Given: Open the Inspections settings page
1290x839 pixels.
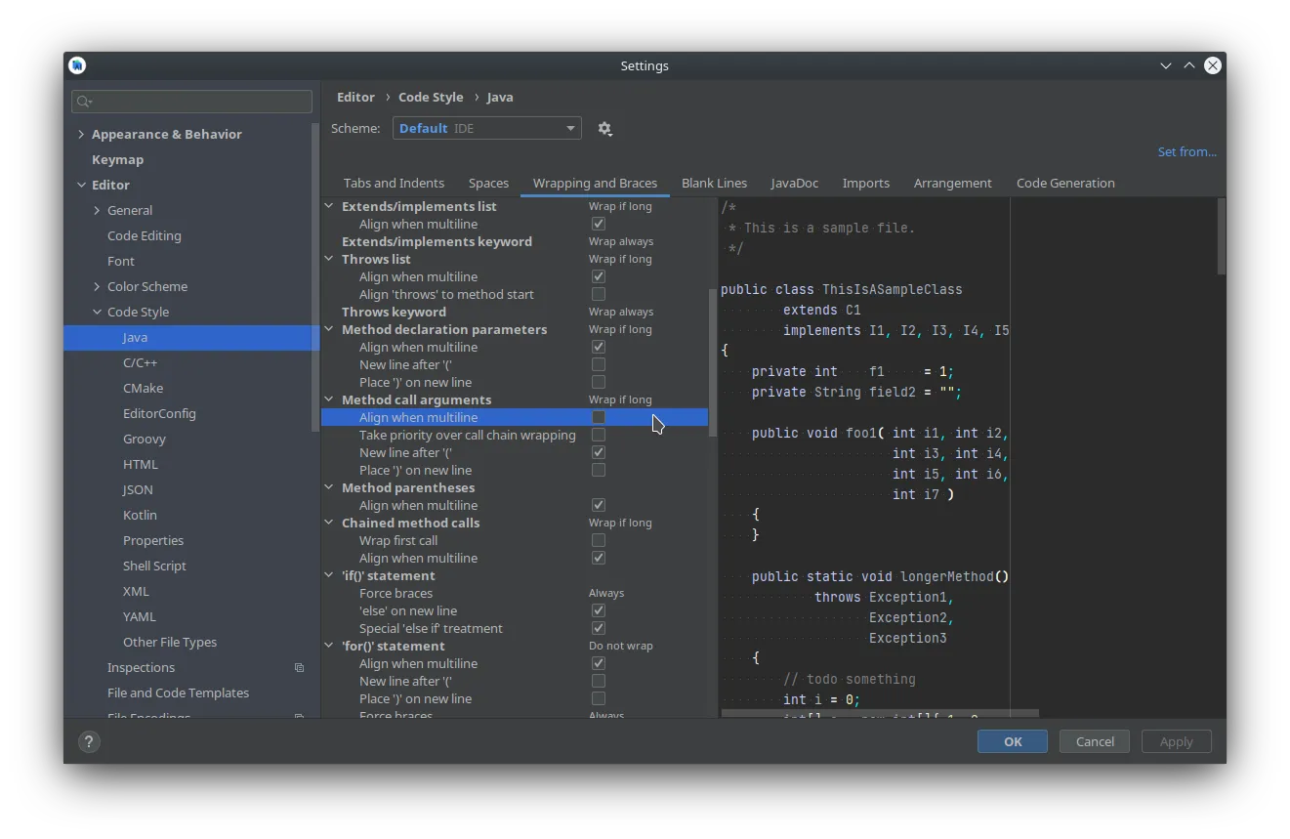Looking at the screenshot, I should point(141,667).
